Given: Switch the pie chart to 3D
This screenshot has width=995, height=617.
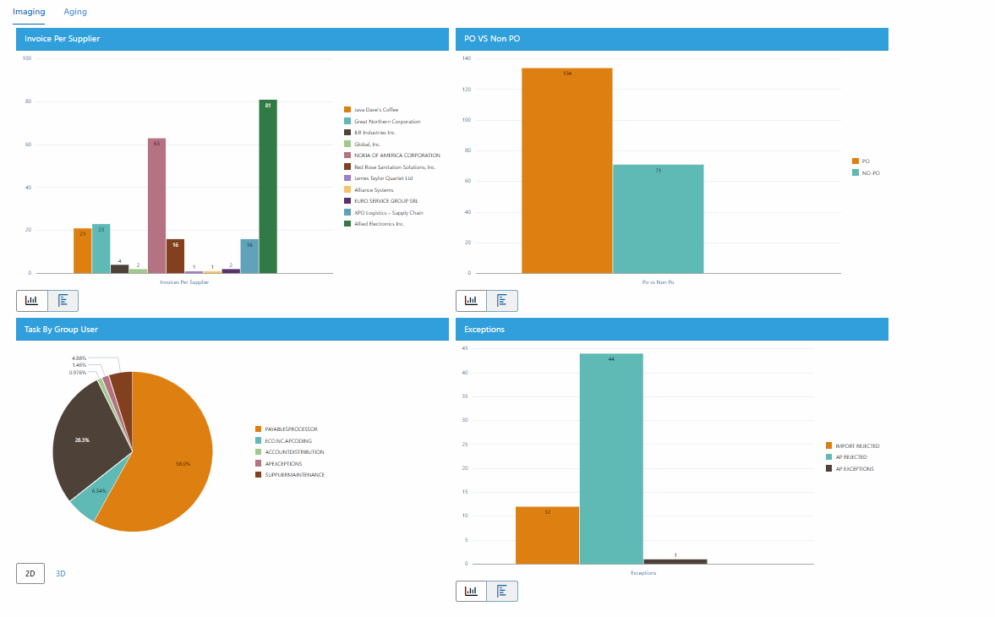Looking at the screenshot, I should [x=61, y=573].
